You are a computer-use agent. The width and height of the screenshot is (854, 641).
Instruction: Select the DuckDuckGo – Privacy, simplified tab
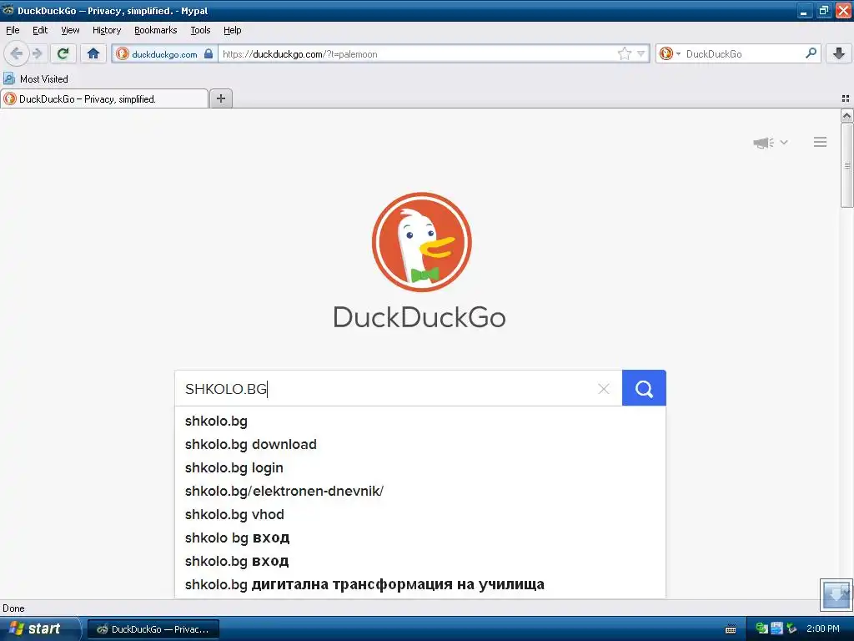pos(104,99)
